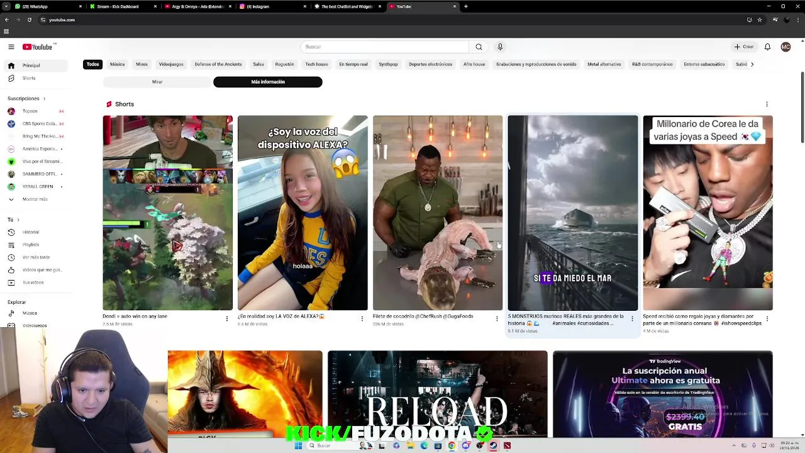Select the Videojuegos filter chip
805x453 pixels.
tap(171, 64)
